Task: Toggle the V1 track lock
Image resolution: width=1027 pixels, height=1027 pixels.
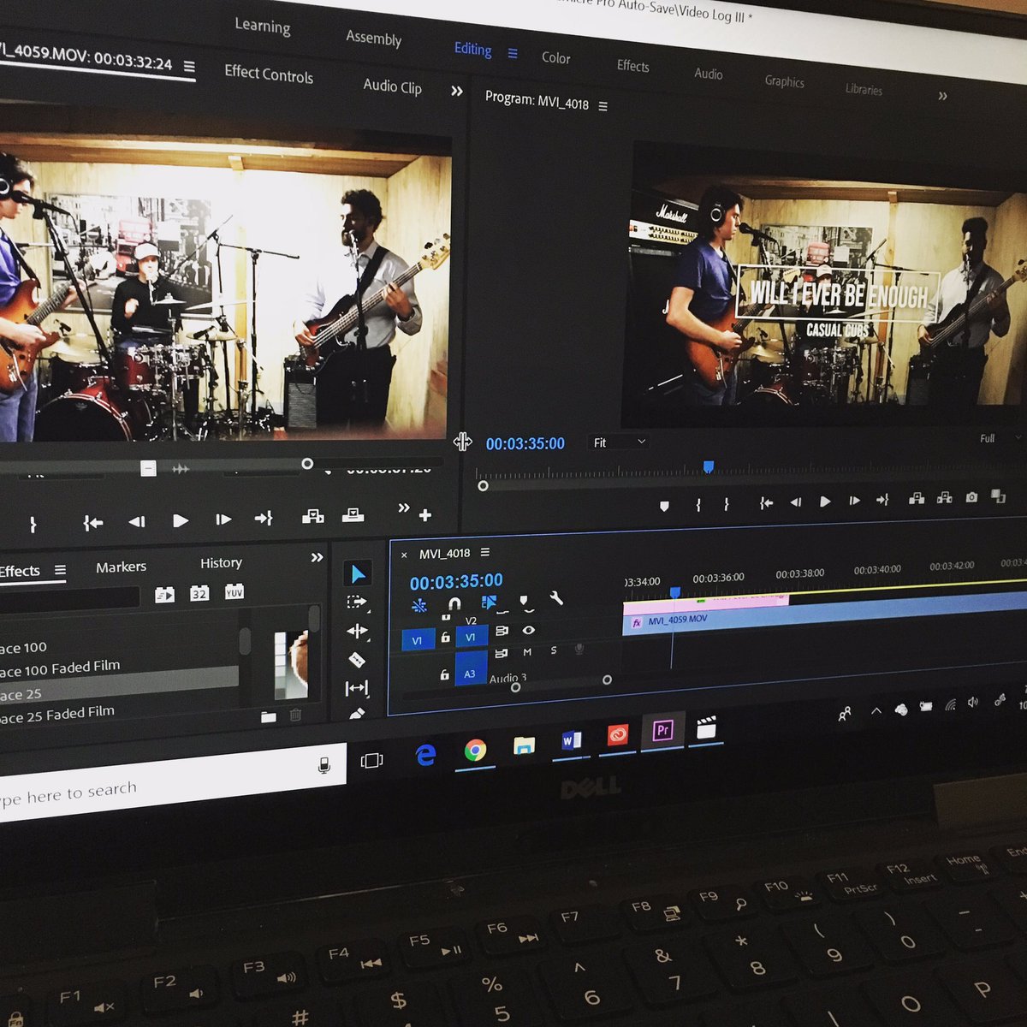Action: coord(445,638)
